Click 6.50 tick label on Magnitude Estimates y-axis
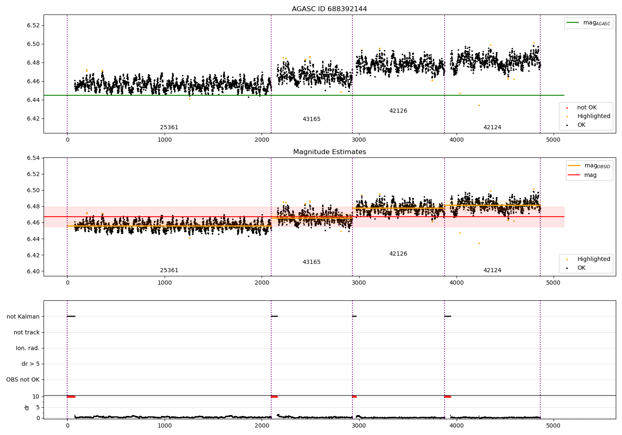This screenshot has width=622, height=435. 33,191
